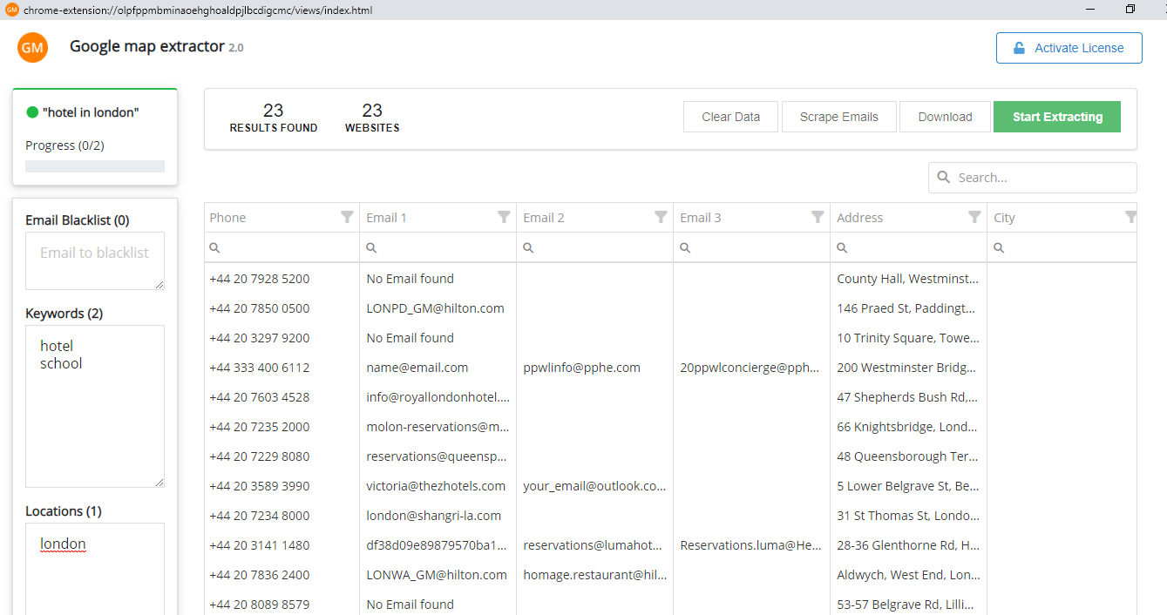
Task: Click the magnifier icon in the Phone filter cell
Action: (214, 247)
